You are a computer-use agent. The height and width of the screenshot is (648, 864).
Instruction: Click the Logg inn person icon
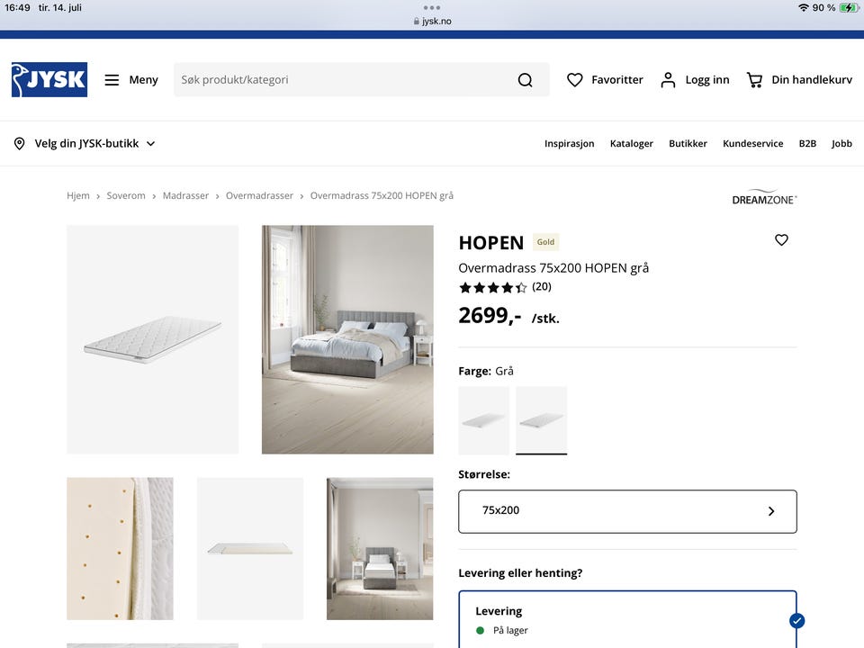[x=668, y=80]
